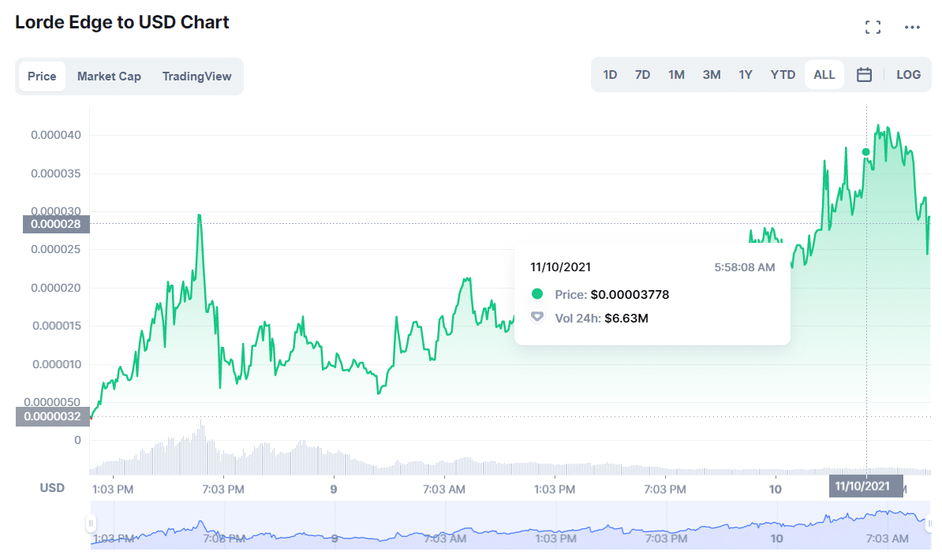Click the tooltip Vol 24h $6.63M value
942x559 pixels.
point(626,319)
